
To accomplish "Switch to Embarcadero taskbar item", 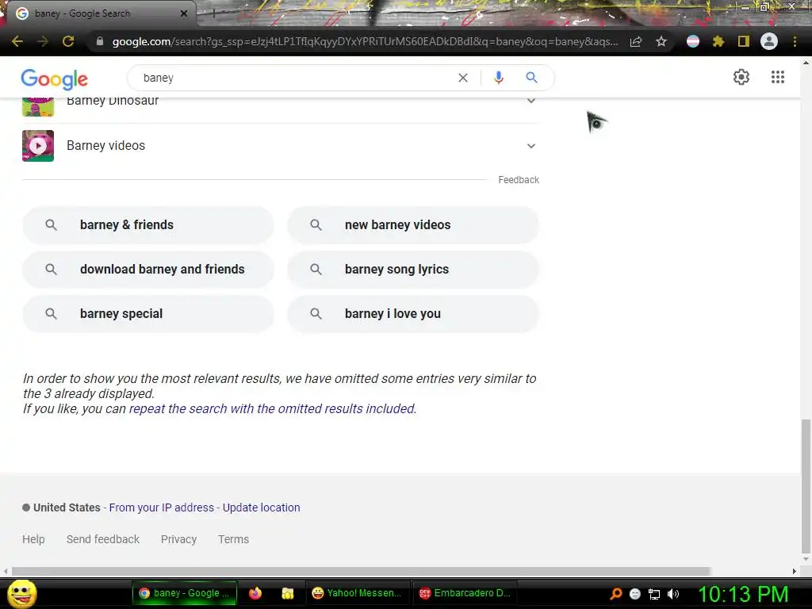I will pyautogui.click(x=465, y=593).
